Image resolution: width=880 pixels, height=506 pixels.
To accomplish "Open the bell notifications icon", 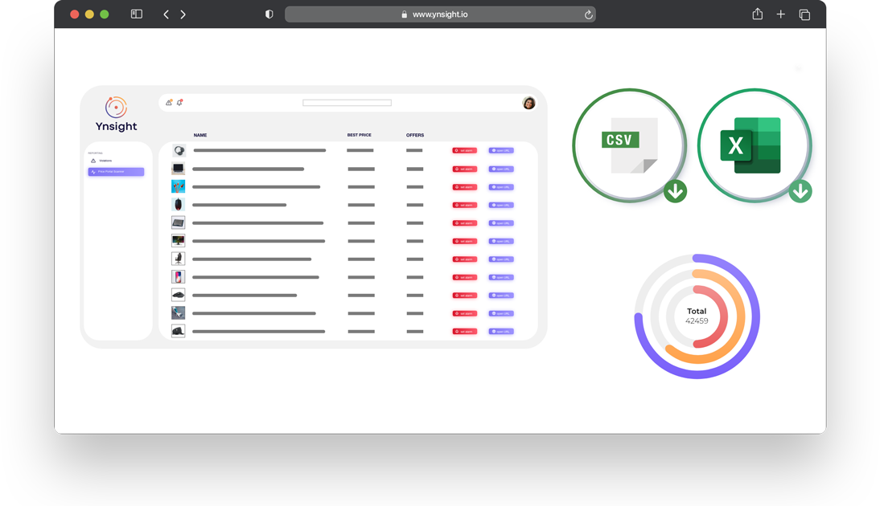I will click(x=179, y=103).
